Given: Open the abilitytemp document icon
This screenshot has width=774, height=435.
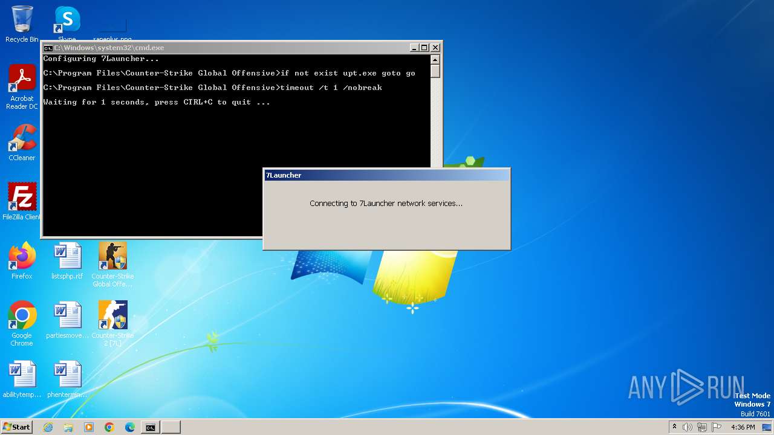Looking at the screenshot, I should tap(22, 379).
